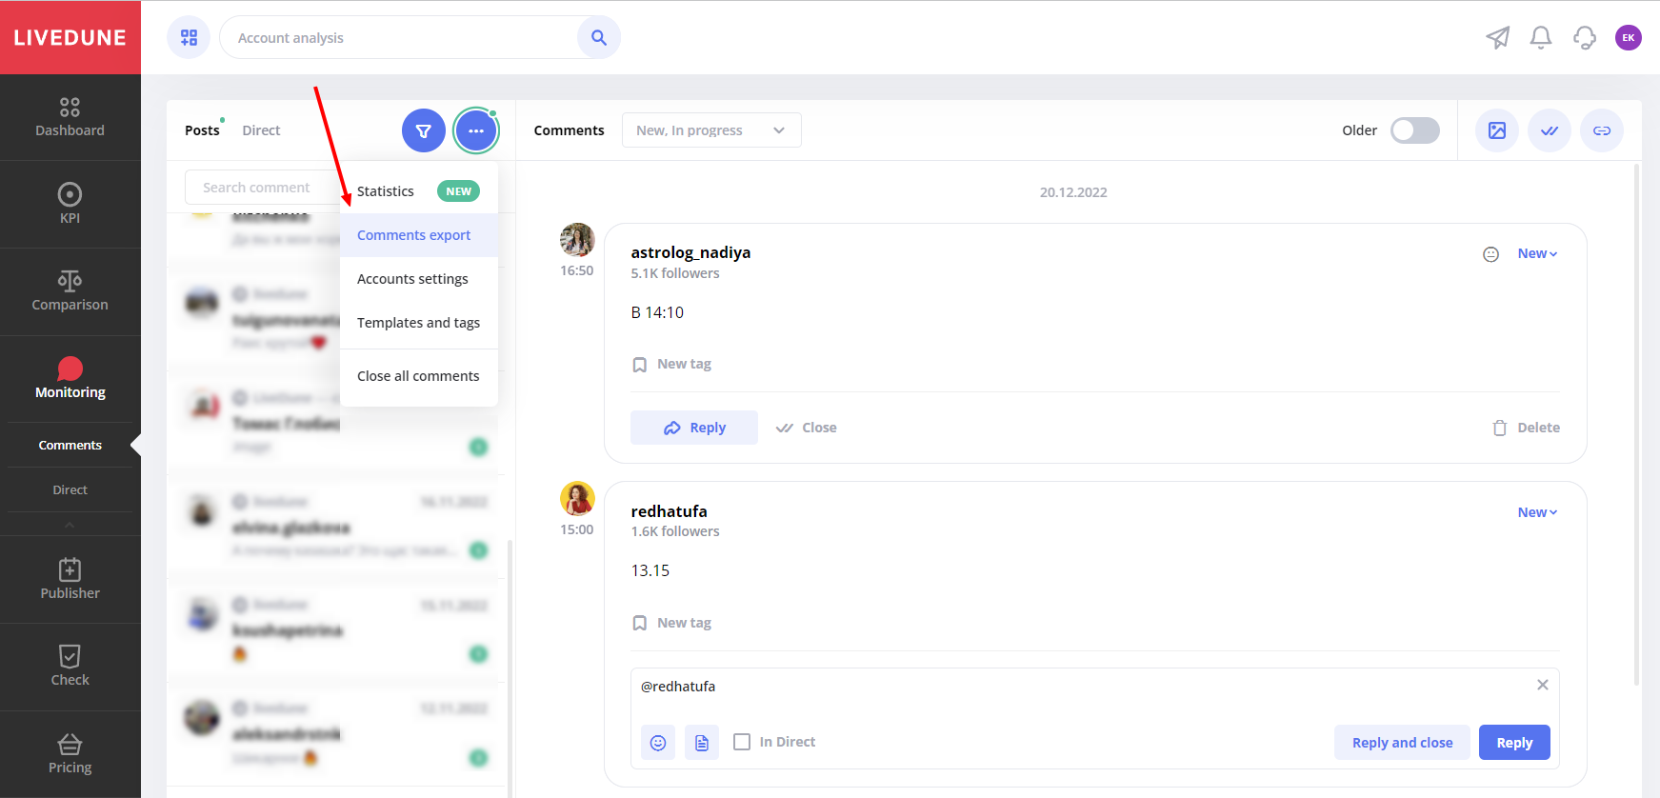
Task: Toggle the Older switch
Action: [1414, 130]
